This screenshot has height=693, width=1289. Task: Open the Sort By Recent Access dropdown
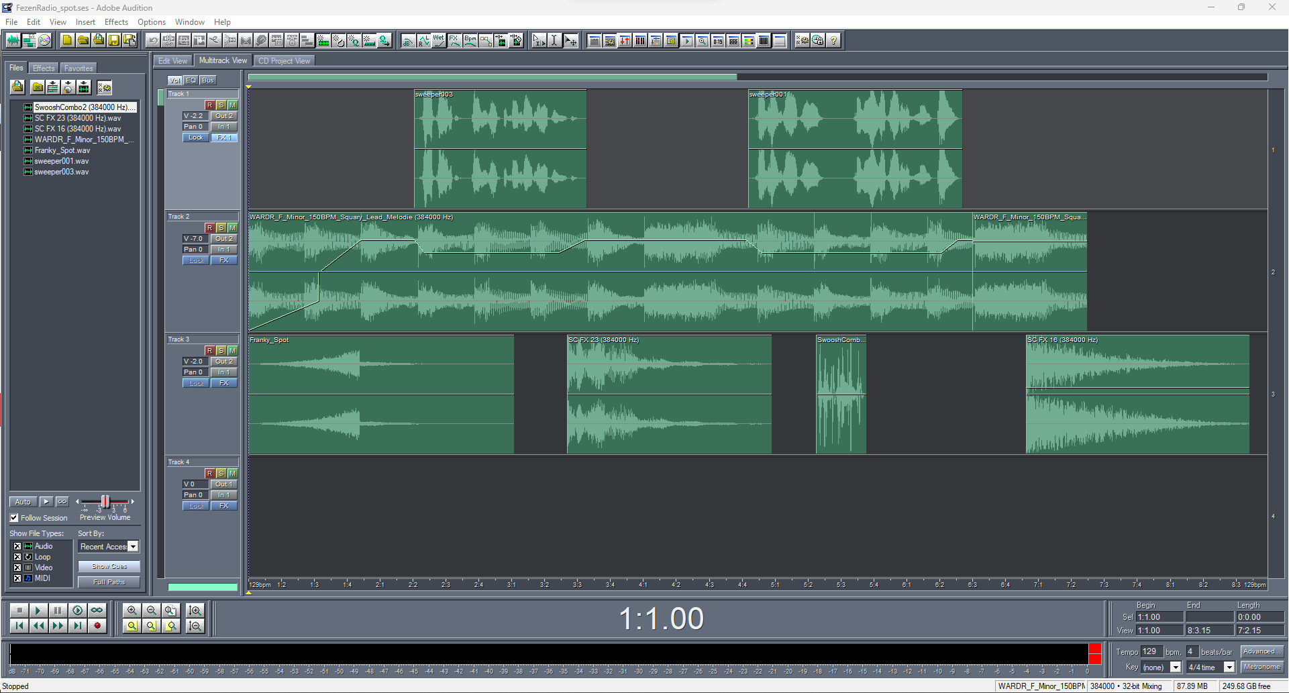[109, 547]
